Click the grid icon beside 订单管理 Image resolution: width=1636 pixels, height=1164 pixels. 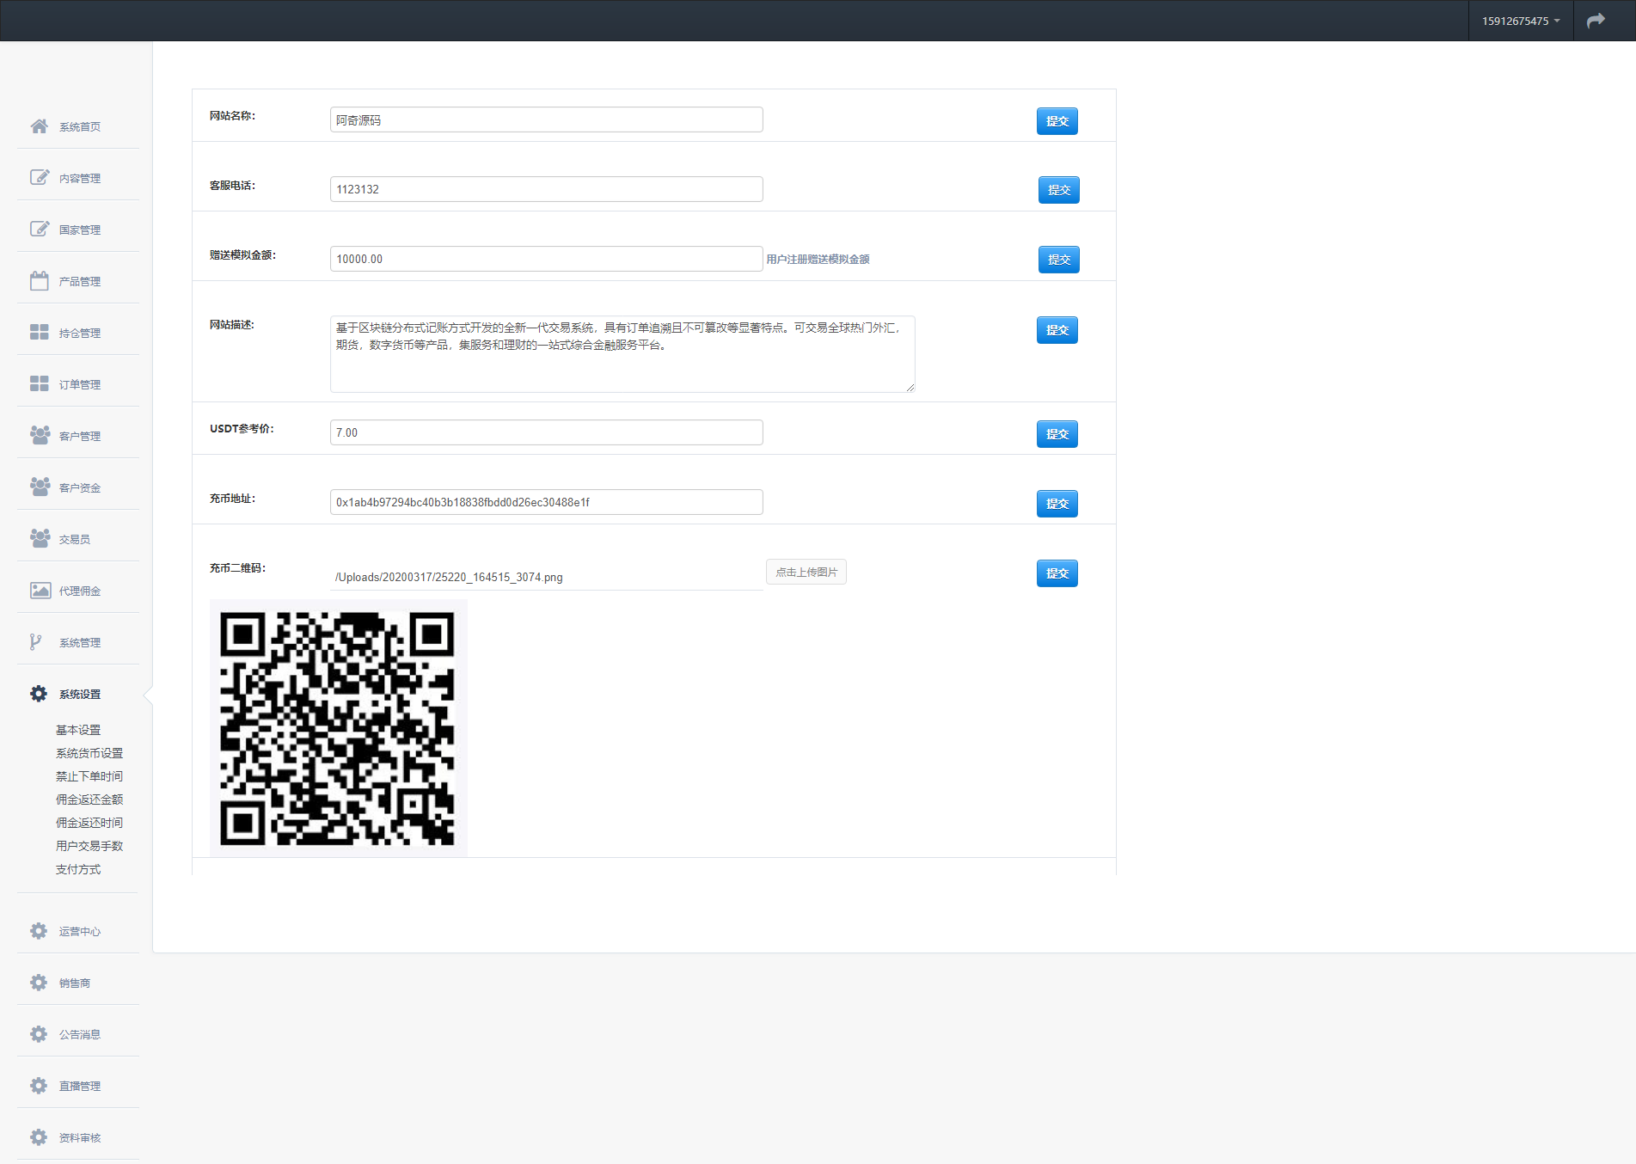(x=39, y=384)
